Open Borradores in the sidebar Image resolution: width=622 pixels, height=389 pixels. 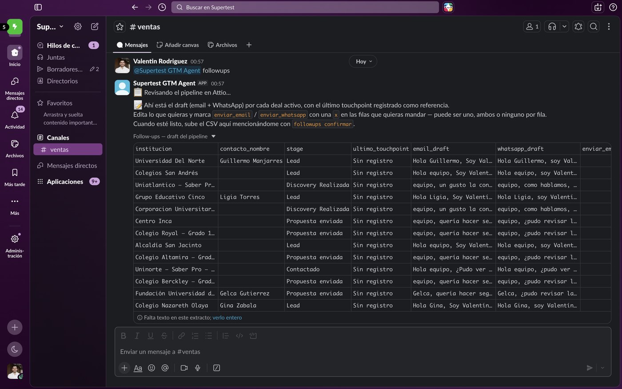click(68, 69)
